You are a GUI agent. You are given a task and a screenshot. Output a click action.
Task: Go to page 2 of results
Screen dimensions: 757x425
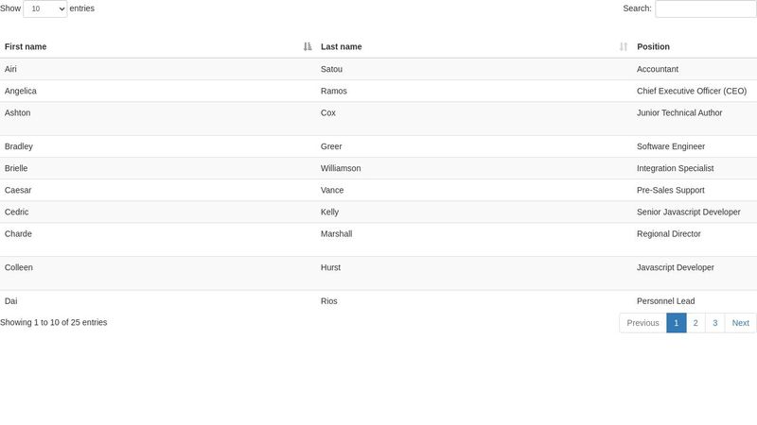coord(695,323)
